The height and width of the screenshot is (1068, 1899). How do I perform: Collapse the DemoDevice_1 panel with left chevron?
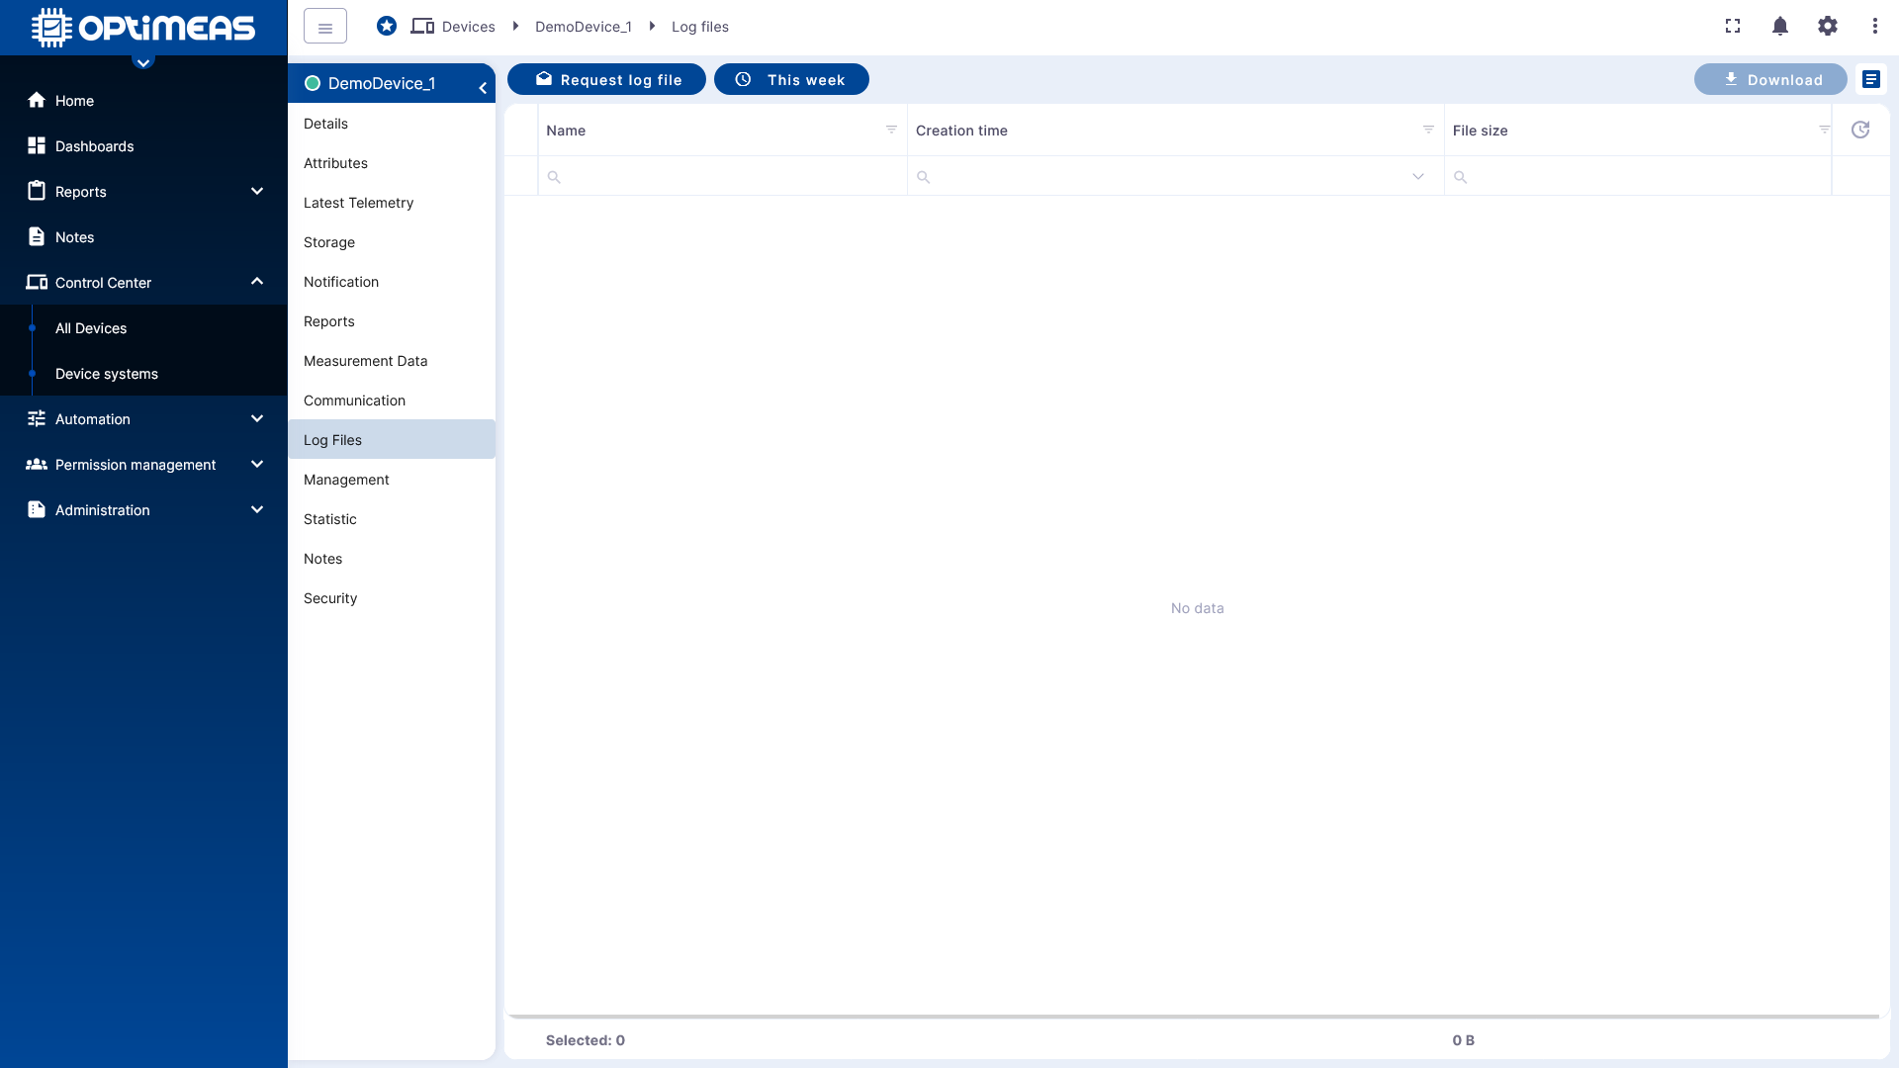click(x=483, y=87)
